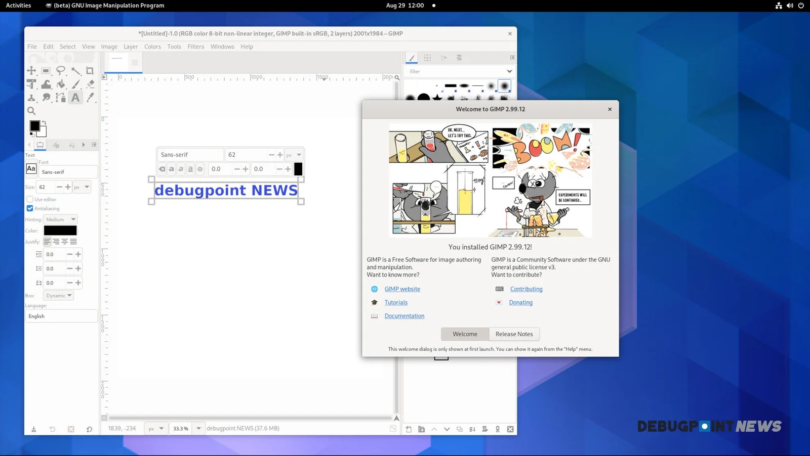Follow the Donating link
810x456 pixels.
(520, 302)
